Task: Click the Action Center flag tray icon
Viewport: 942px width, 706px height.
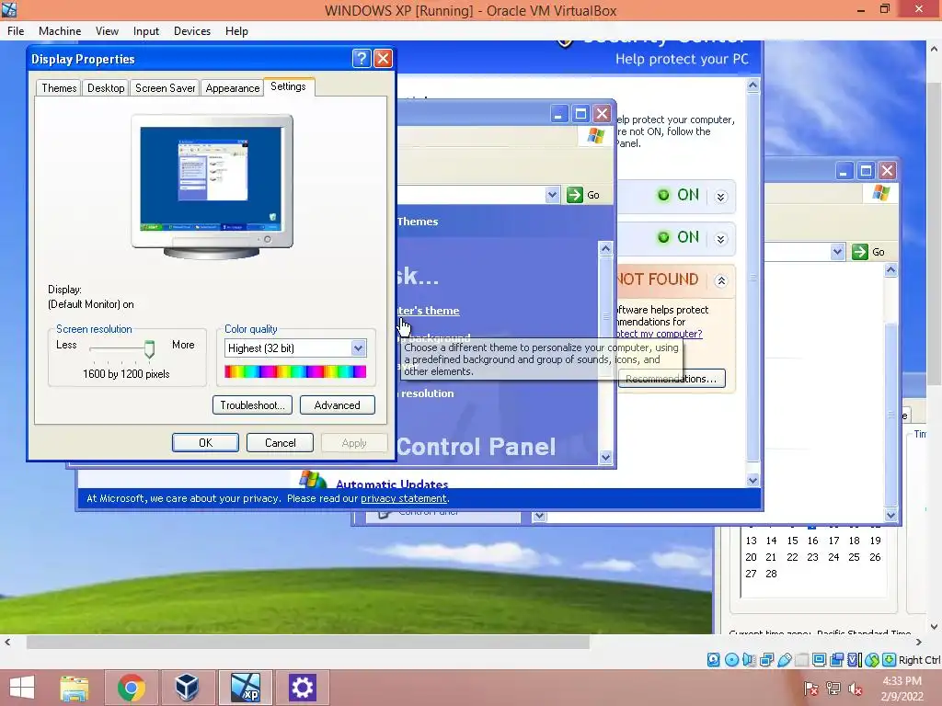Action: click(x=811, y=688)
